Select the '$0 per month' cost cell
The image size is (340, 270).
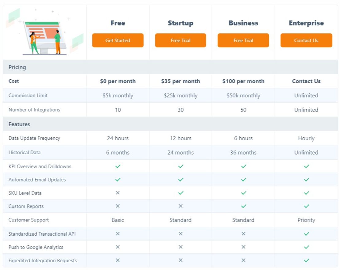click(118, 81)
